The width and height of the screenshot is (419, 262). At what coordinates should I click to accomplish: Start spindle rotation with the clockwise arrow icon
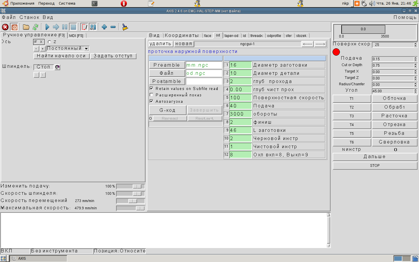pos(57,67)
